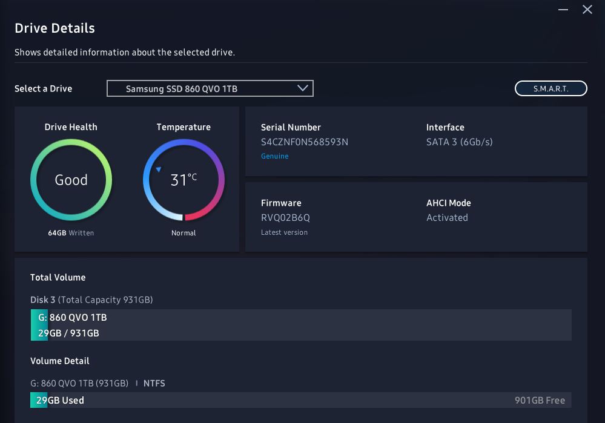605x423 pixels.
Task: Expand the Select a Drive dropdown arrow
Action: tap(303, 88)
